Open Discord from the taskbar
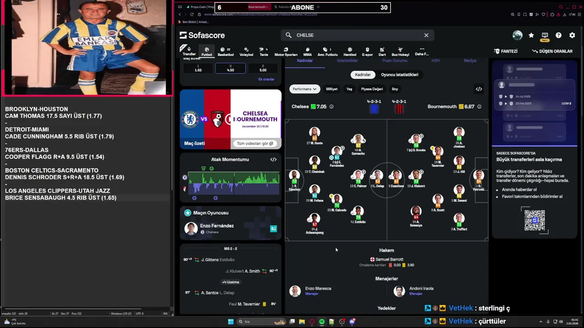 click(352, 322)
